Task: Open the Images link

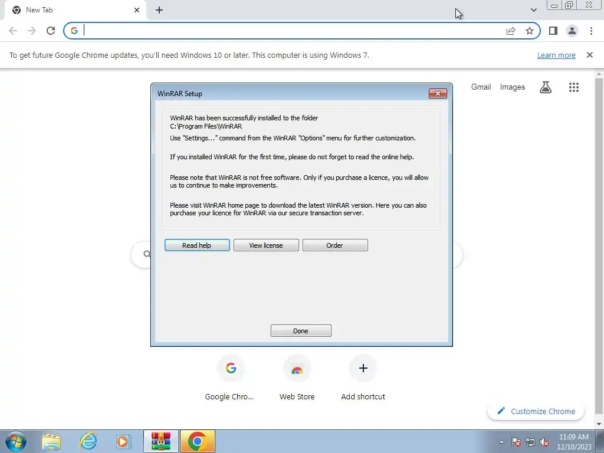Action: pos(513,87)
